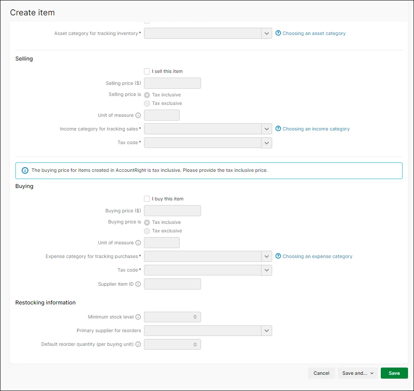414x391 pixels.
Task: Click help icon beside Choosing an income category
Action: pyautogui.click(x=278, y=129)
